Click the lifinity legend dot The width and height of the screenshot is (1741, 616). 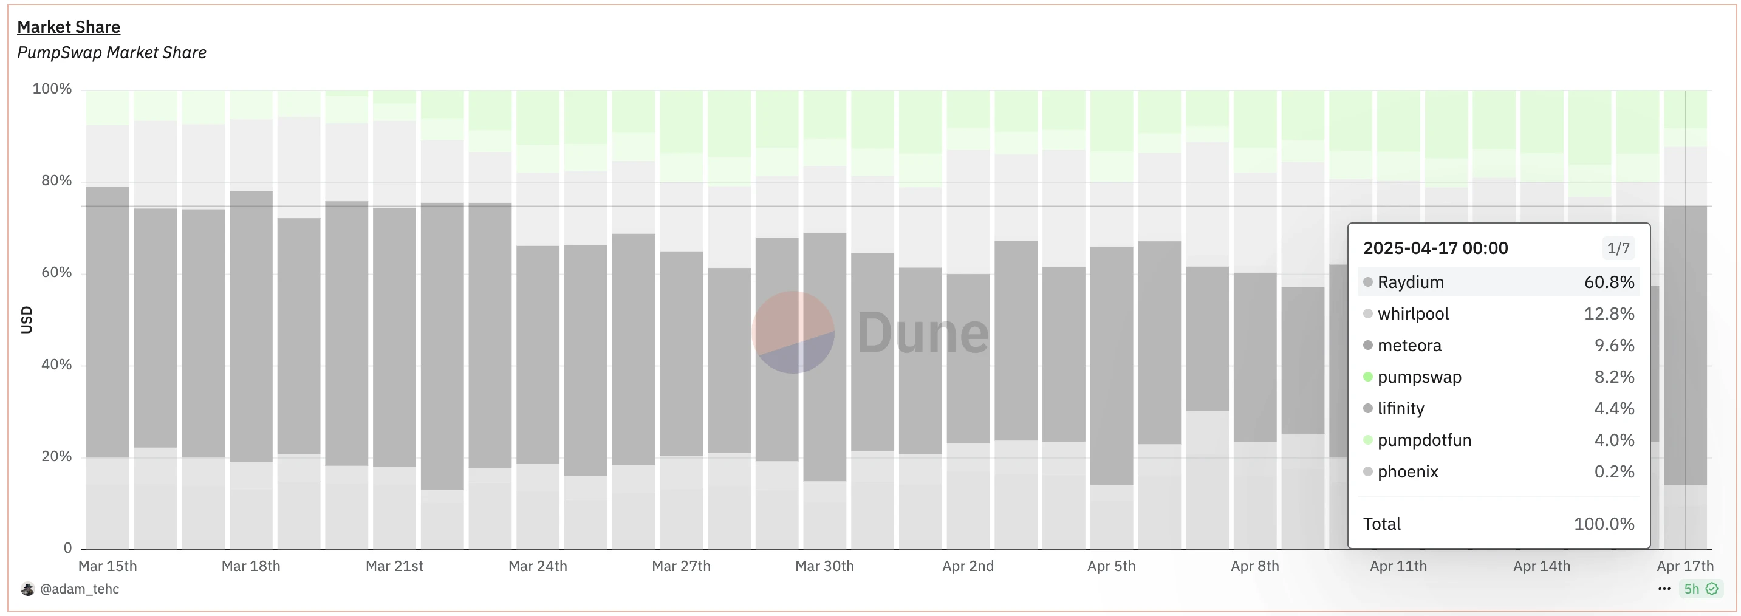tap(1368, 408)
